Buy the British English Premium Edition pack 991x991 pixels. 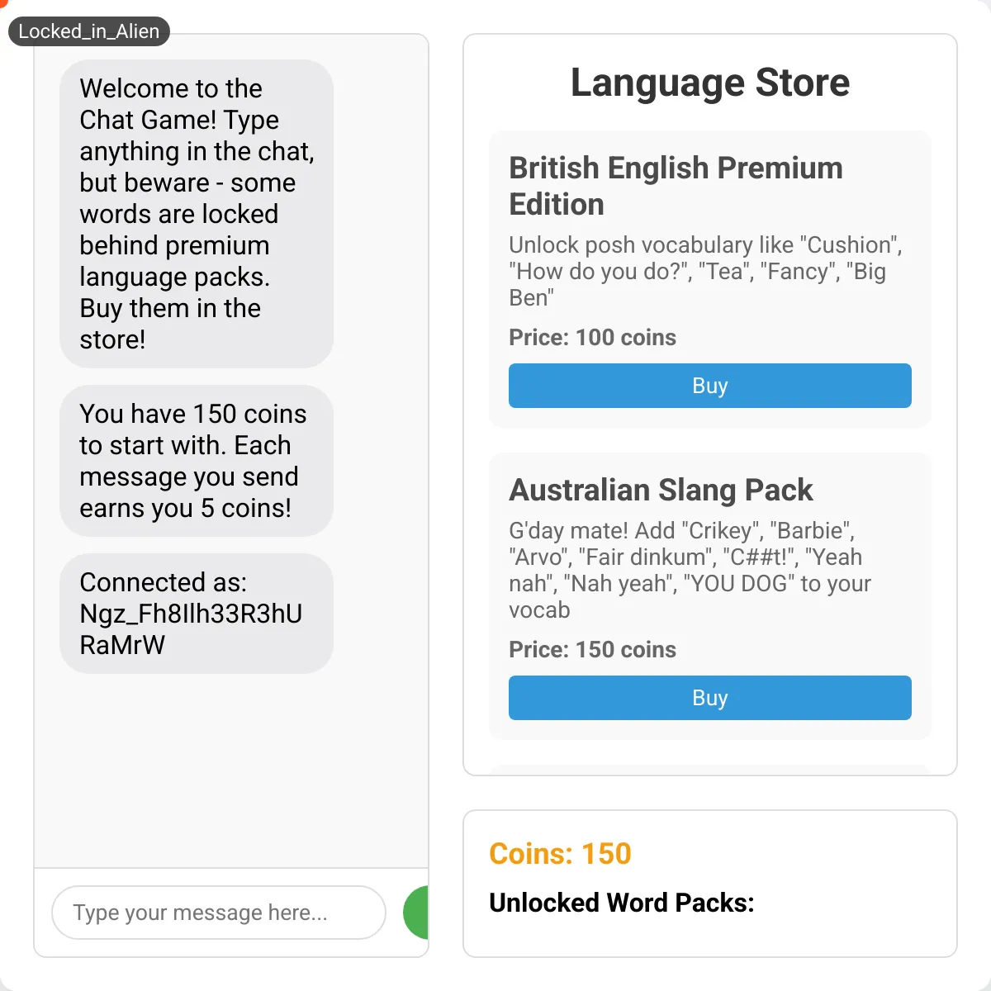point(710,386)
